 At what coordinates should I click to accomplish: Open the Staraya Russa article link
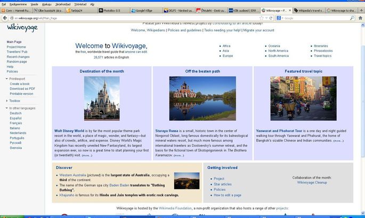(x=167, y=131)
